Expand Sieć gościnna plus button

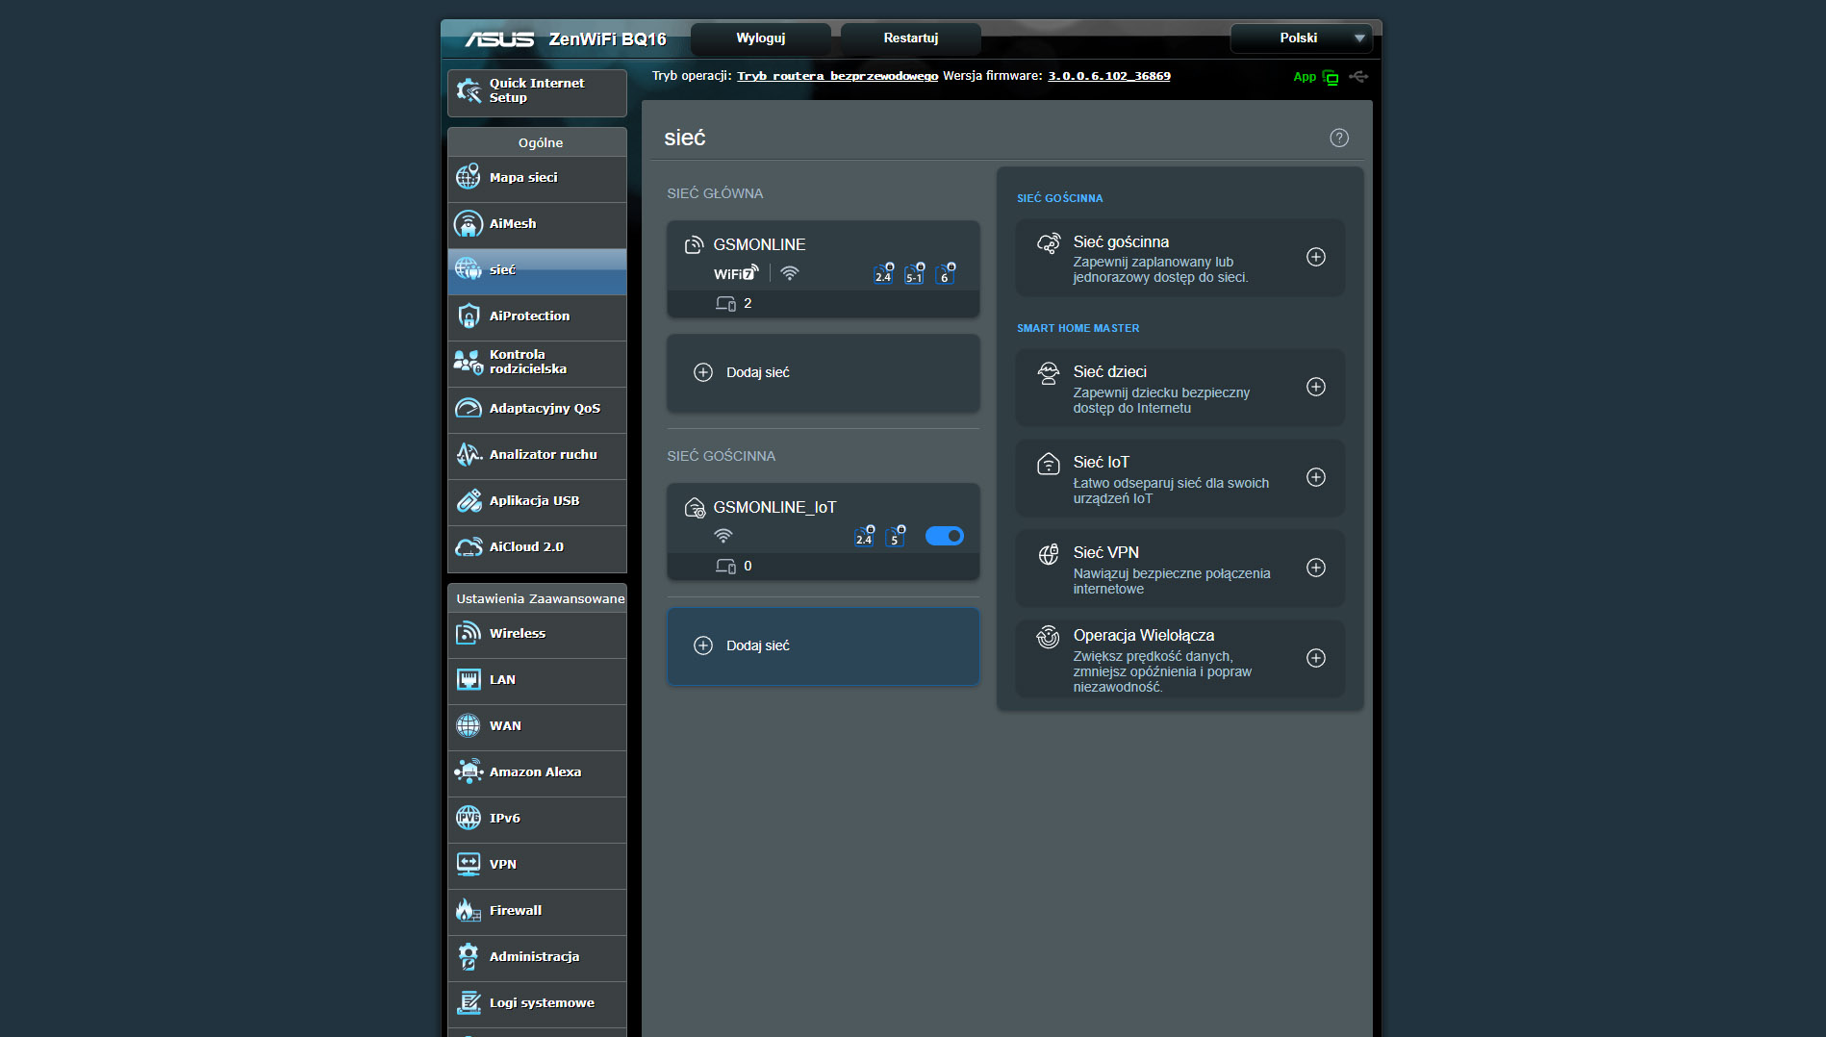pos(1316,257)
